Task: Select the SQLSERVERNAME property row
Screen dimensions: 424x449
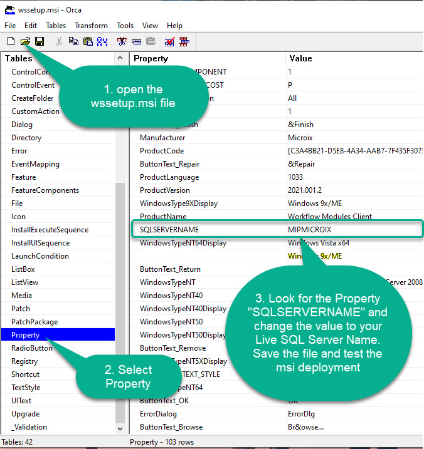Action: coord(169,230)
